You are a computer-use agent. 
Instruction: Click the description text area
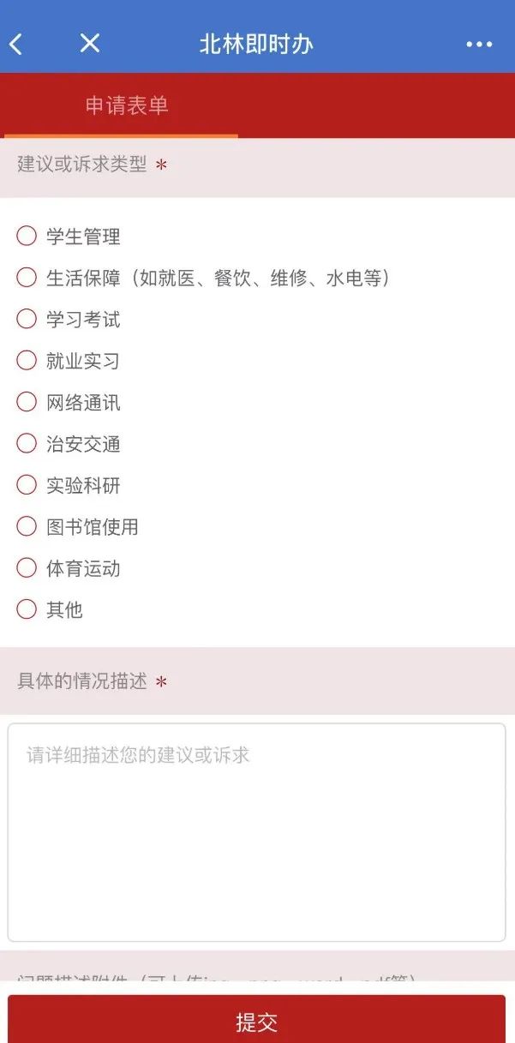click(x=256, y=831)
